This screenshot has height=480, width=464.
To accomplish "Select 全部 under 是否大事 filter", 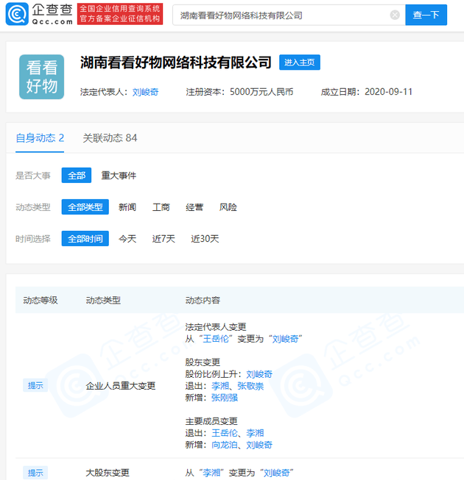I will click(77, 176).
